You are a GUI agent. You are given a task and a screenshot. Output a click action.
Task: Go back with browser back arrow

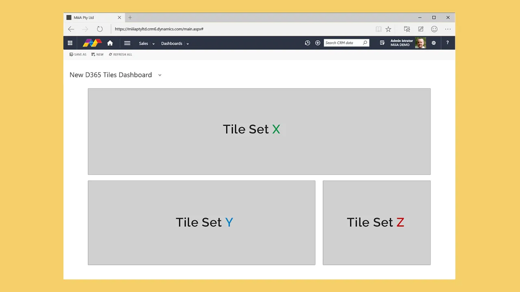point(71,29)
